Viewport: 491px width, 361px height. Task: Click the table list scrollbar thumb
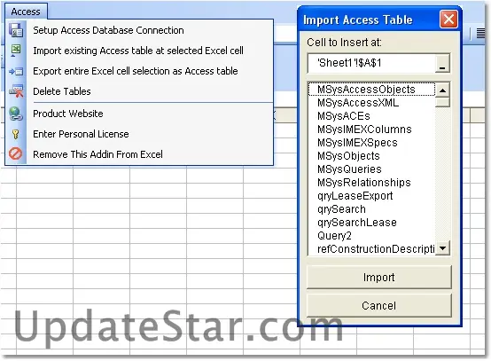click(442, 103)
